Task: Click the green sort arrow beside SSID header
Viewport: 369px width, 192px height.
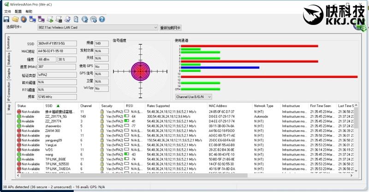Action: click(x=58, y=106)
